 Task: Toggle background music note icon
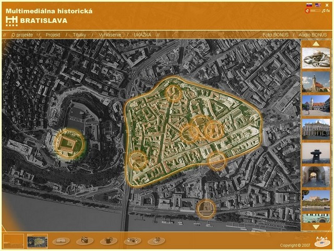pyautogui.click(x=324, y=10)
